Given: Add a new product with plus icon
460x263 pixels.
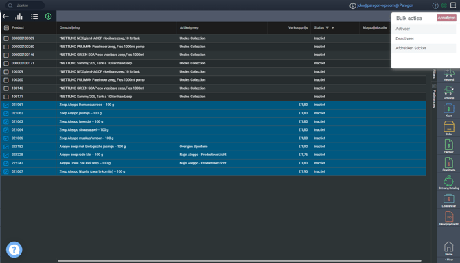Looking at the screenshot, I should tap(49, 16).
